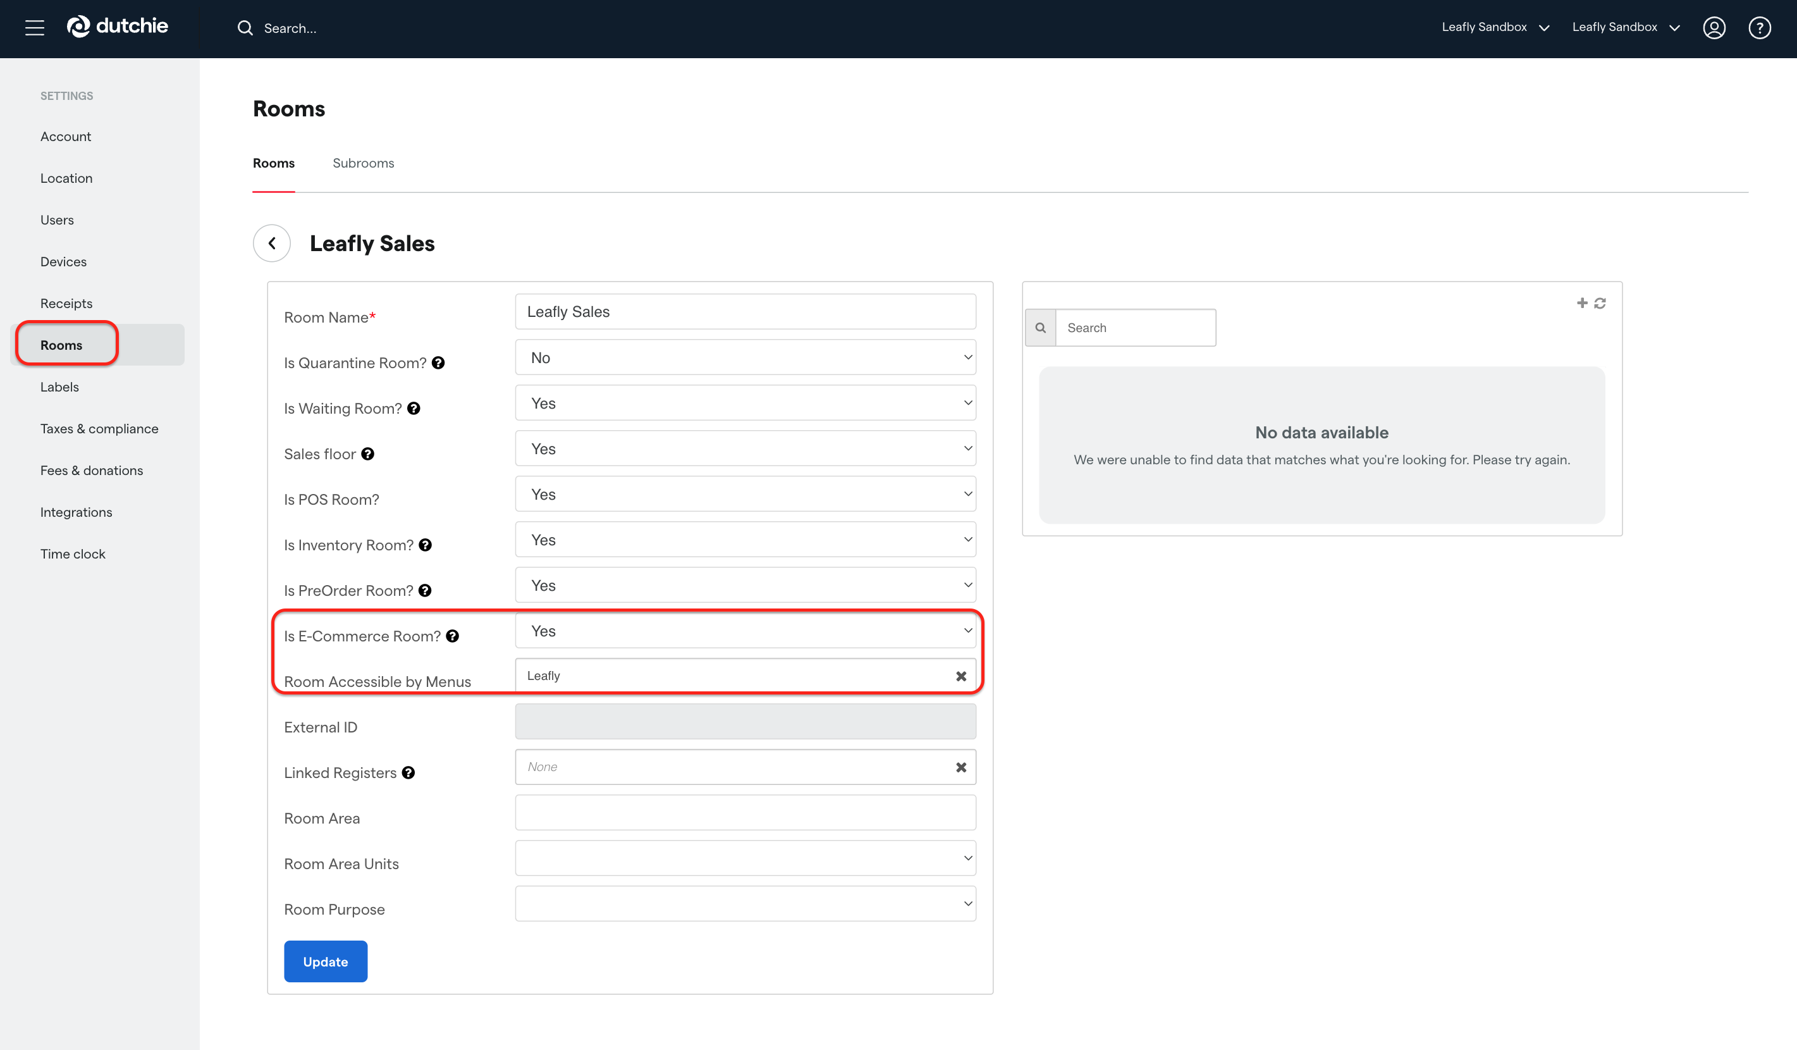1797x1050 pixels.
Task: Show help for Is Waiting Room
Action: (414, 408)
